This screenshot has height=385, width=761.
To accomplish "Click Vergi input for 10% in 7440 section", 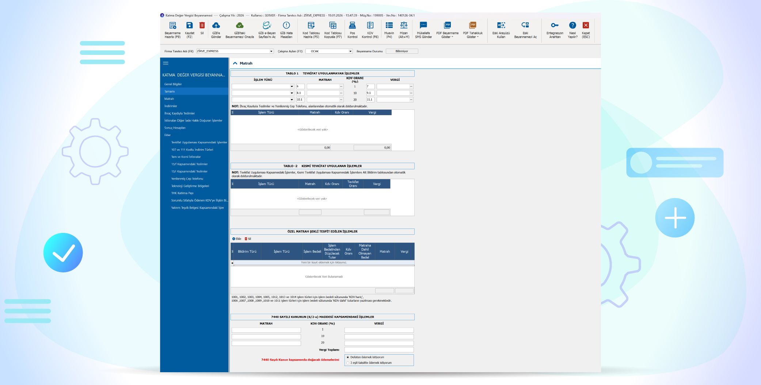I will 379,337.
